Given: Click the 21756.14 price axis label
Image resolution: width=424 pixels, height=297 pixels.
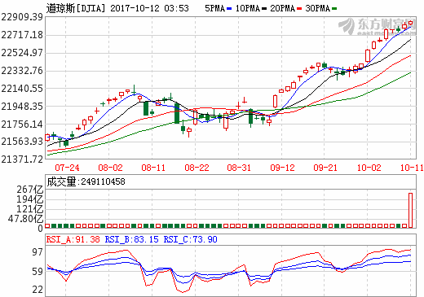Looking at the screenshot, I should coord(22,124).
